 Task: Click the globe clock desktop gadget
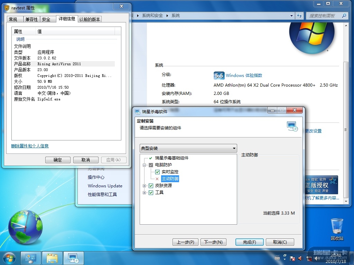(x=25, y=228)
